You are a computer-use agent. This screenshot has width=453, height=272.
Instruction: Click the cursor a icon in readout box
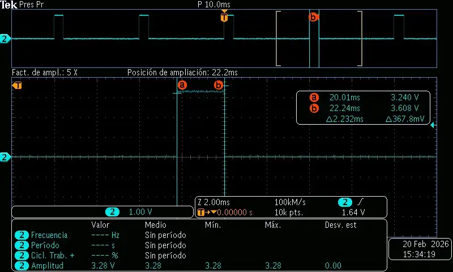click(x=314, y=97)
